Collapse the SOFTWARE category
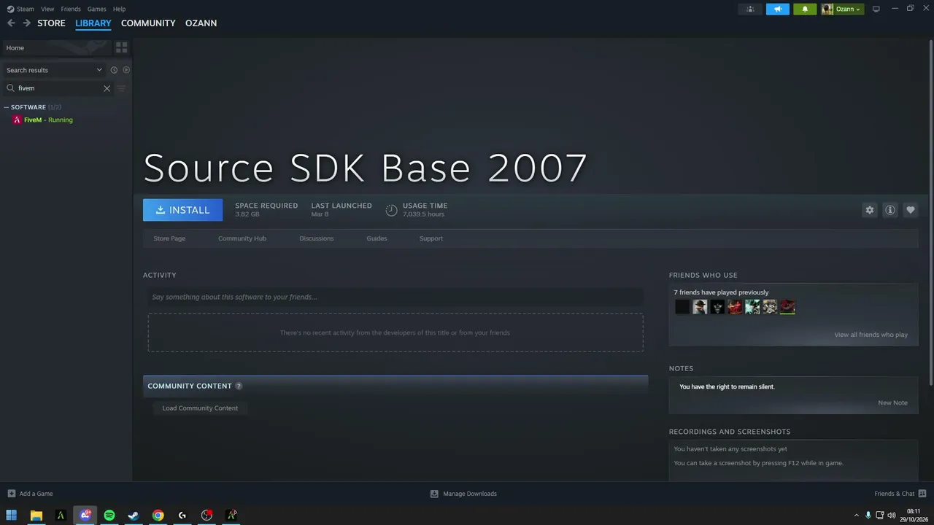Screen dimensions: 934x525 click(x=7, y=107)
